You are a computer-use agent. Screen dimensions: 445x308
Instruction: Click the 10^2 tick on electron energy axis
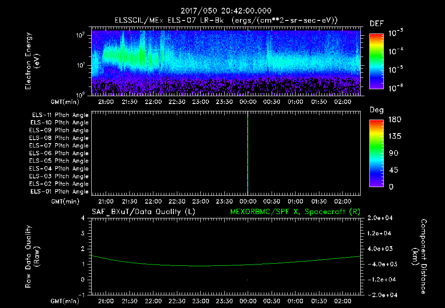pos(81,35)
